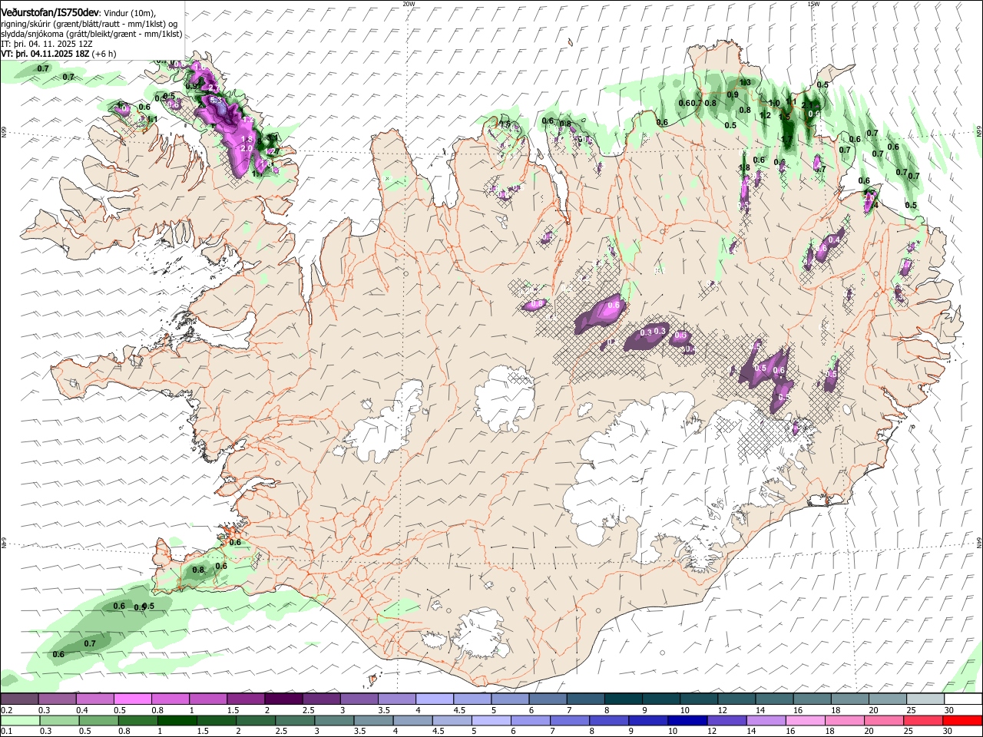The width and height of the screenshot is (983, 737).
Task: Pick the darkest purple 2–2.5 snow scale swatch
Action: pyautogui.click(x=283, y=699)
